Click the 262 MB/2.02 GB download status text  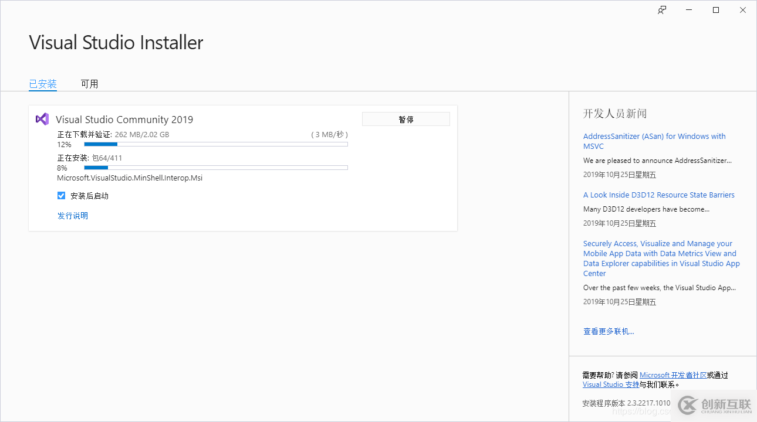[x=142, y=135]
